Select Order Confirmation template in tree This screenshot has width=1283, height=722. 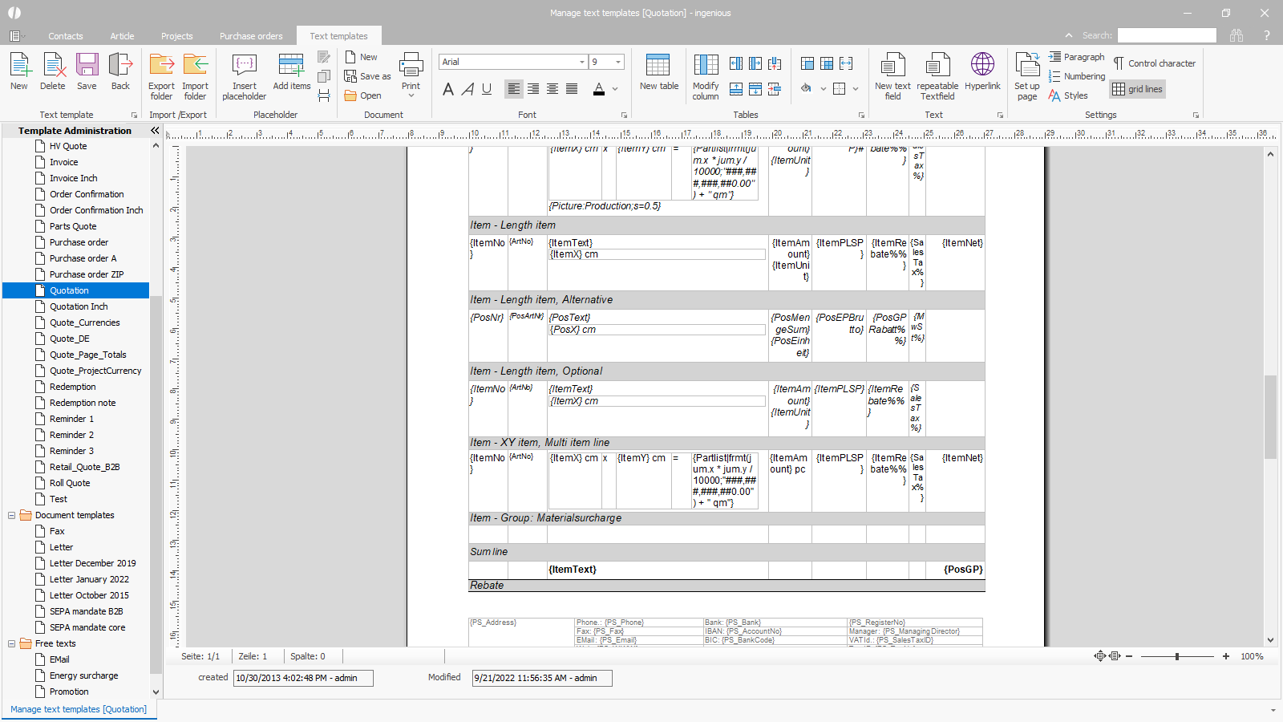pos(87,194)
